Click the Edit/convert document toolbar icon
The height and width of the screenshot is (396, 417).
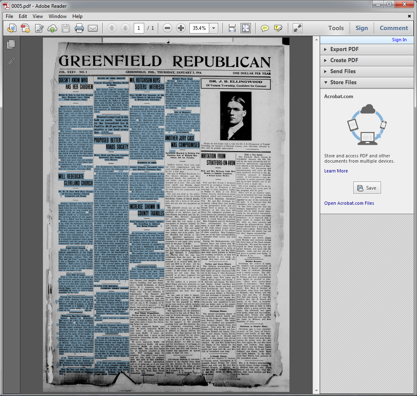click(x=39, y=28)
